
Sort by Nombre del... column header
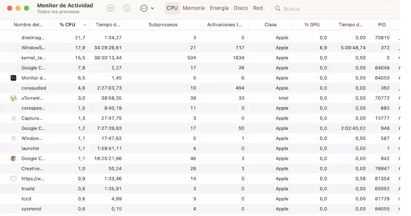(x=28, y=24)
